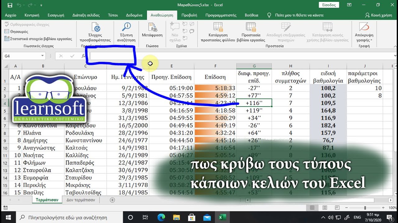Screen dimensions: 398x223
Task: Open the Βοήθεια tab
Action: click(252, 15)
